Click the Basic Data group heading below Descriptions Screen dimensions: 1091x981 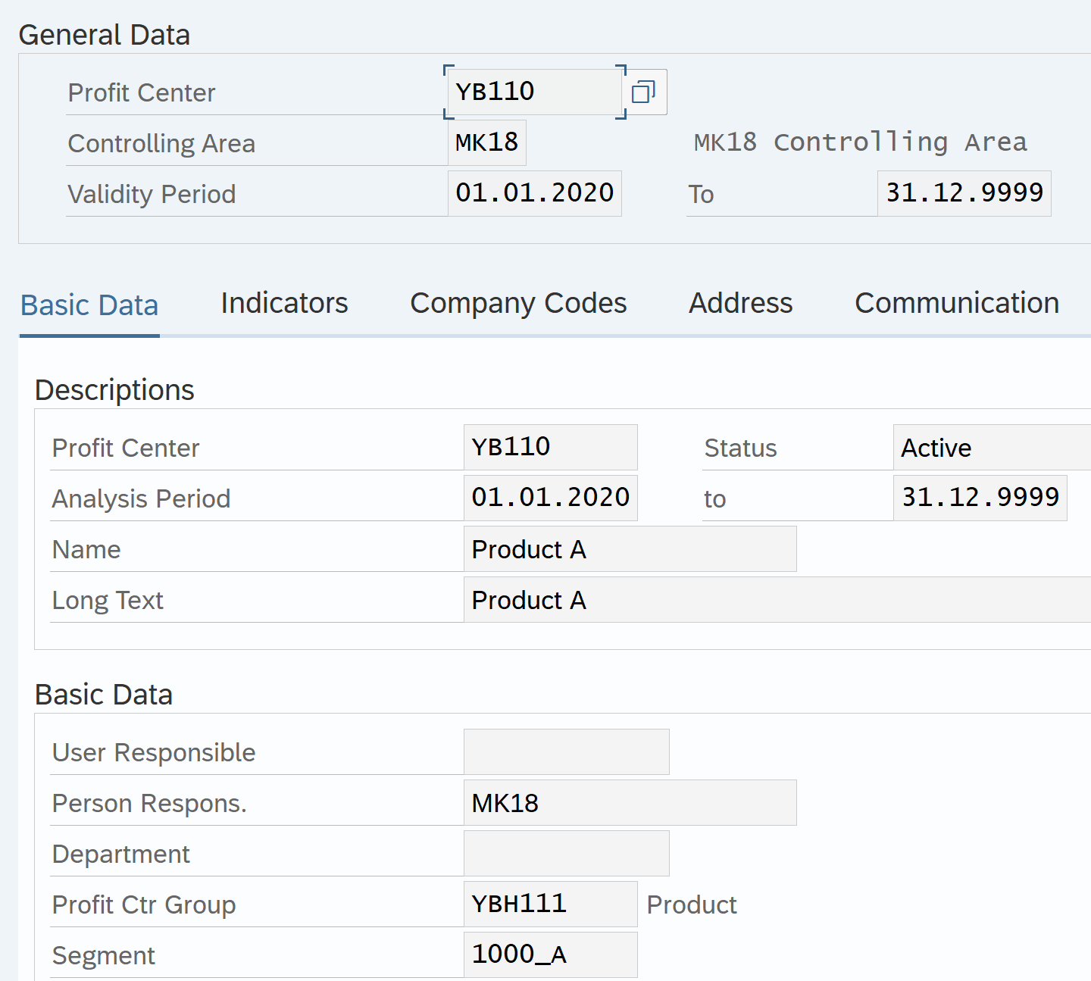point(104,694)
